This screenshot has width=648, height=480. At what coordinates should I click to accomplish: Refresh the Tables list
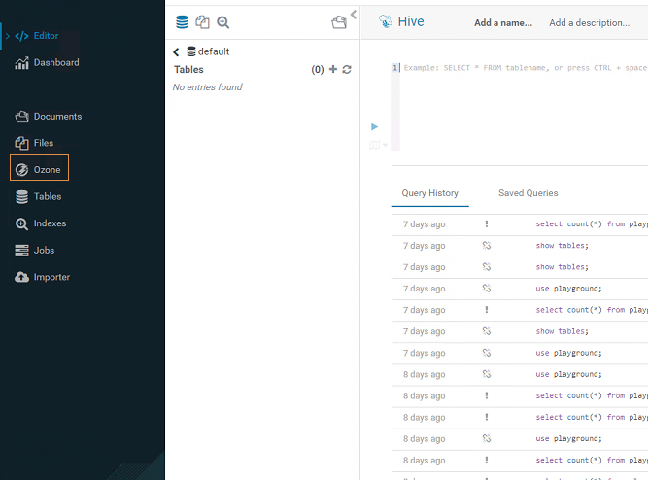(x=347, y=69)
